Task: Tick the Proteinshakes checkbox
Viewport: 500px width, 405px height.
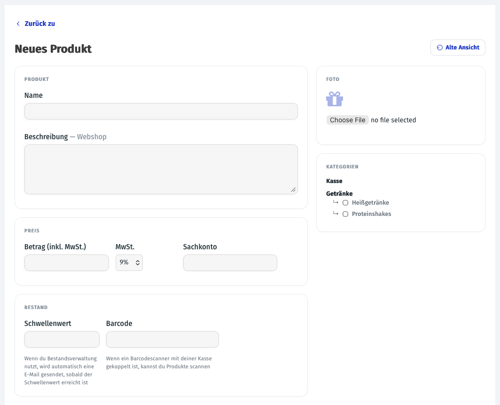Action: point(345,214)
